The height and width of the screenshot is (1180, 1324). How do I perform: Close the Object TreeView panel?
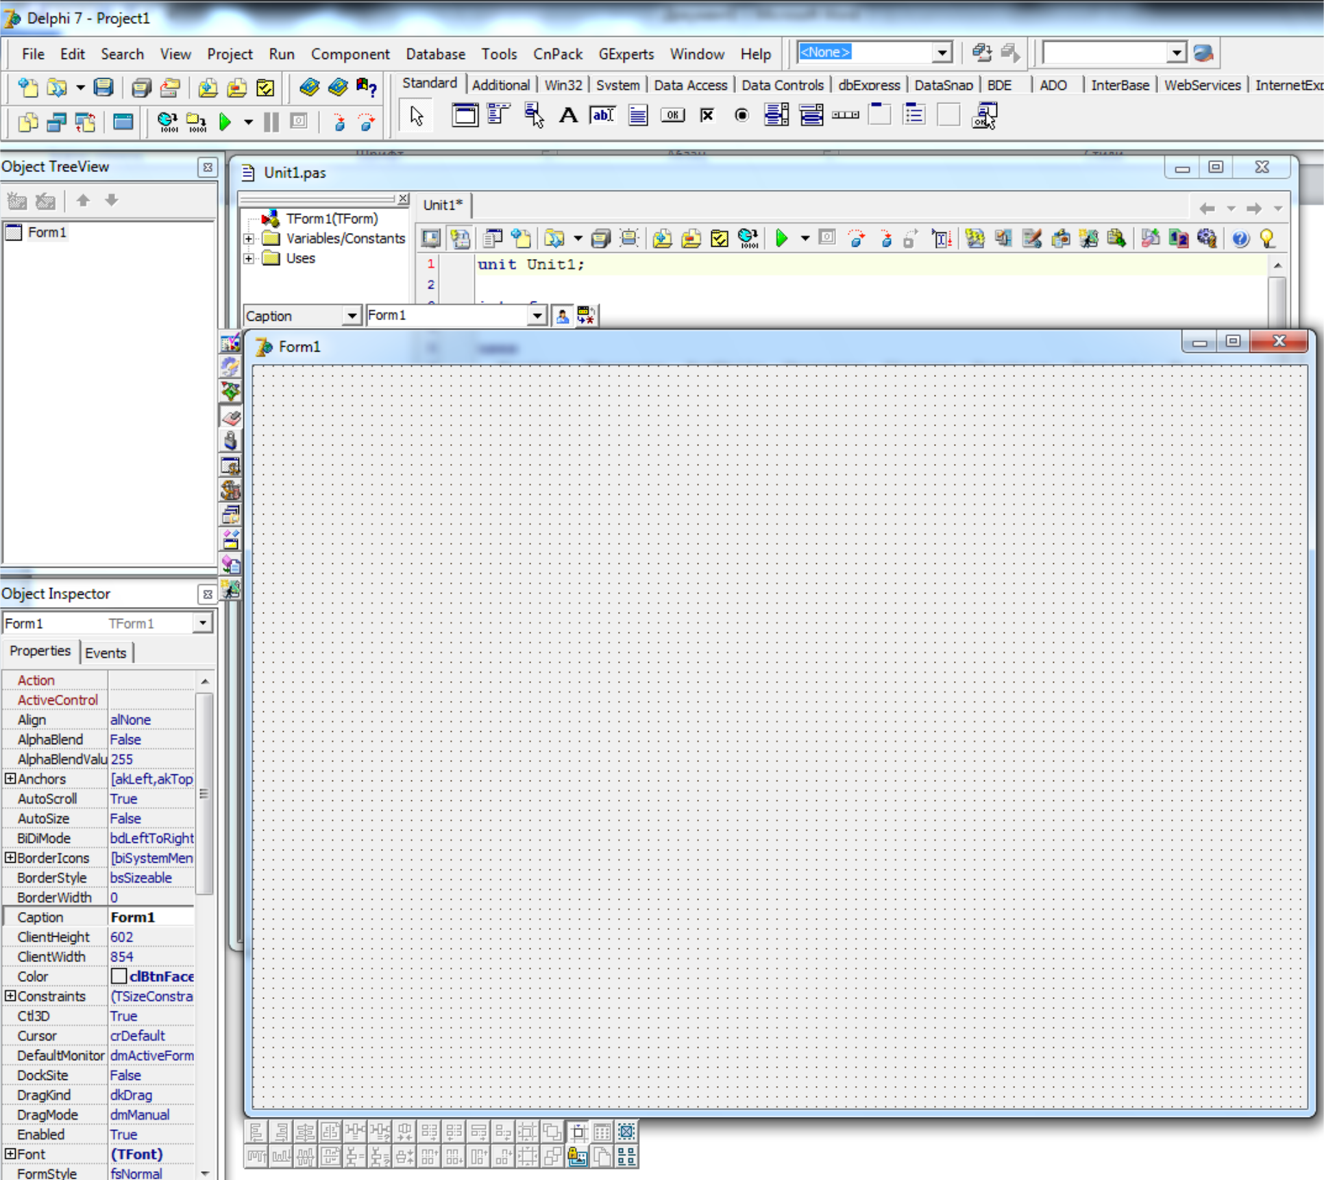coord(208,167)
